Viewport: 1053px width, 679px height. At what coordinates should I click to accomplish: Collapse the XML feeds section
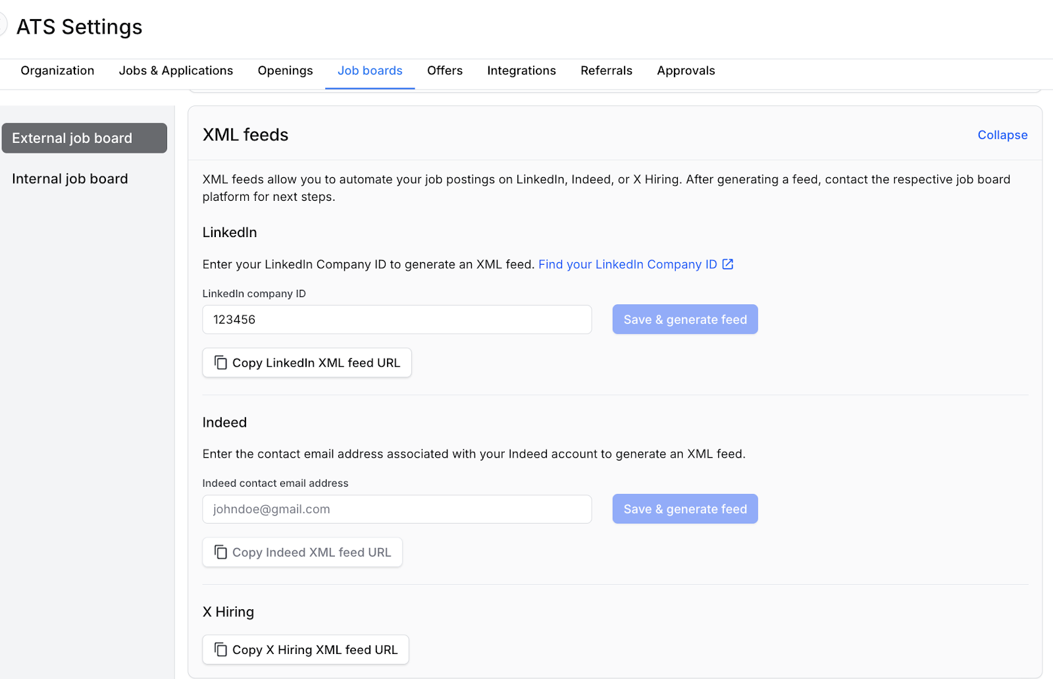coord(1002,135)
